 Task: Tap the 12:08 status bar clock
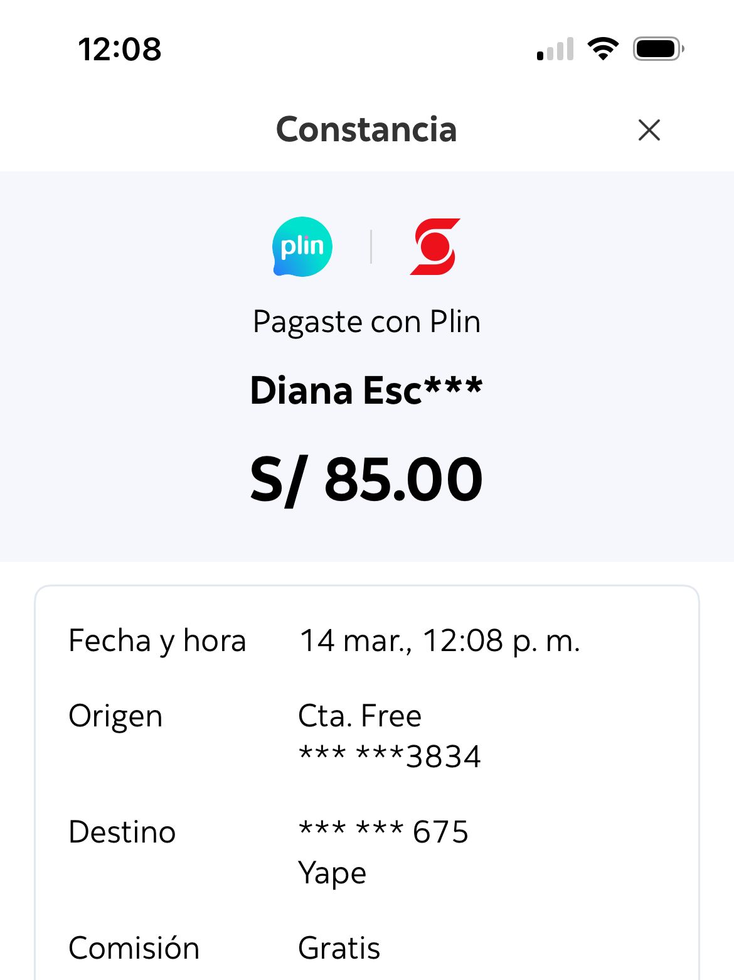coord(120,50)
